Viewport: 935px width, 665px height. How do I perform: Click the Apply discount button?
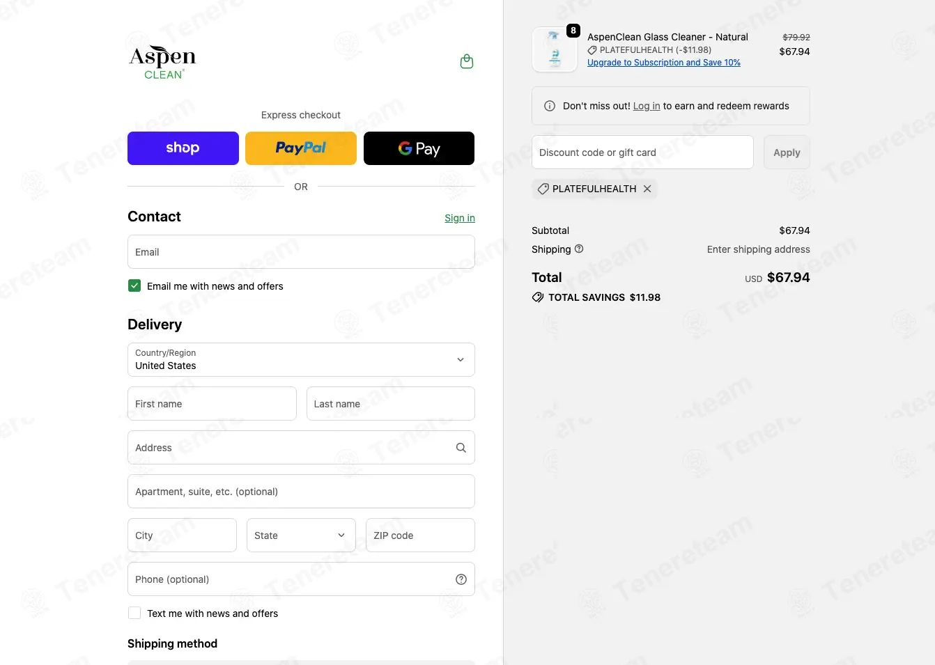pos(787,152)
